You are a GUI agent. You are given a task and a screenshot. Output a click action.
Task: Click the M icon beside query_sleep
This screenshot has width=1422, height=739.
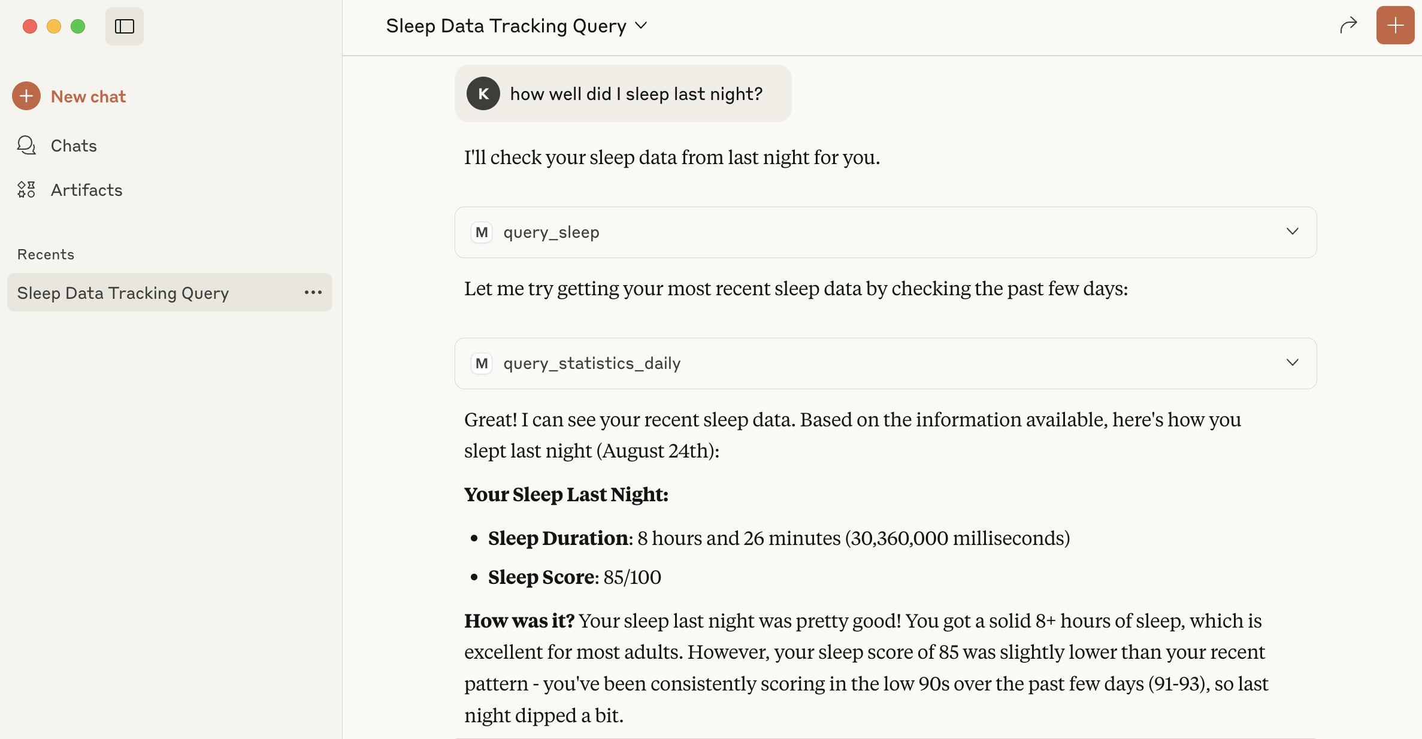coord(482,232)
